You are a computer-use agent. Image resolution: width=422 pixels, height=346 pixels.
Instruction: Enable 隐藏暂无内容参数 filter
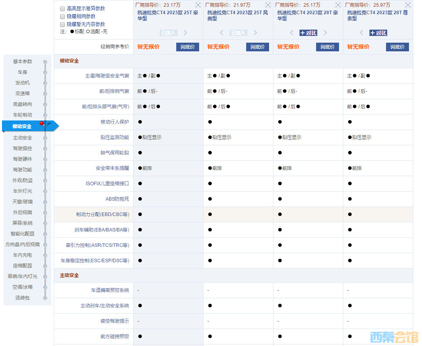click(61, 24)
